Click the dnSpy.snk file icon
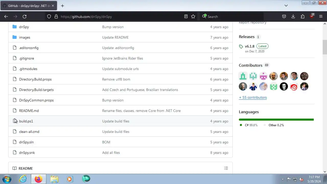Image resolution: width=327 pixels, height=184 pixels. click(x=15, y=153)
